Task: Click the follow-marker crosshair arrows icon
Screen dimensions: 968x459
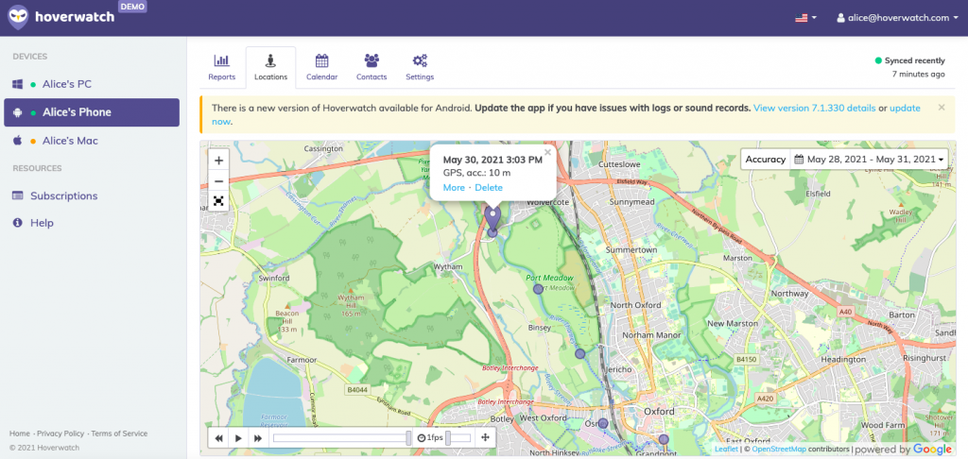Action: (485, 438)
